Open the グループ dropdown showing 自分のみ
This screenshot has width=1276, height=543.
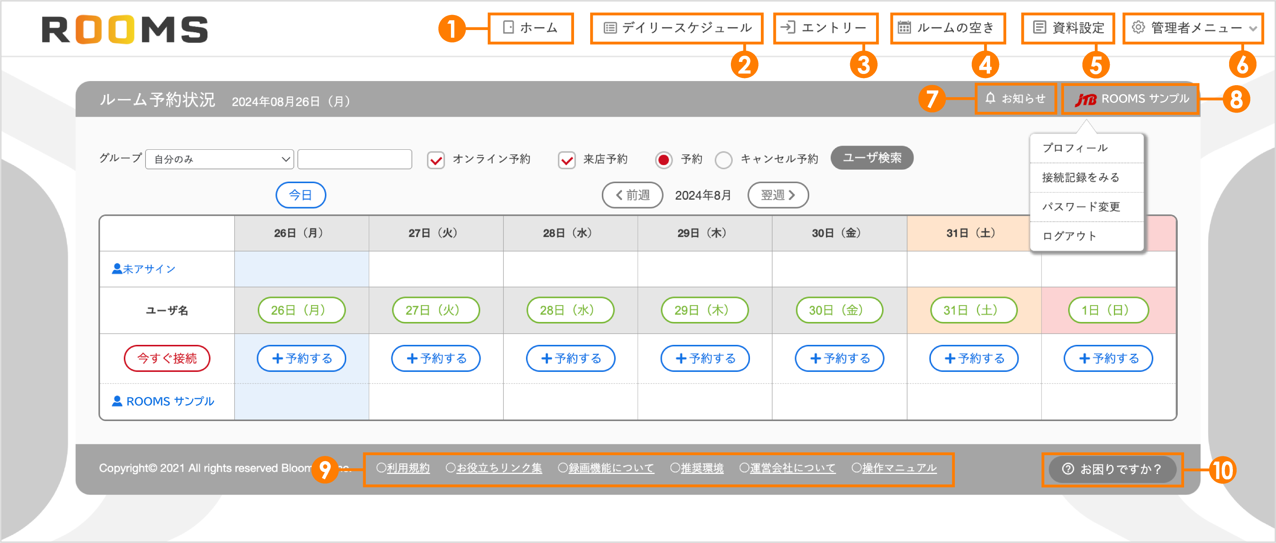[x=219, y=159]
